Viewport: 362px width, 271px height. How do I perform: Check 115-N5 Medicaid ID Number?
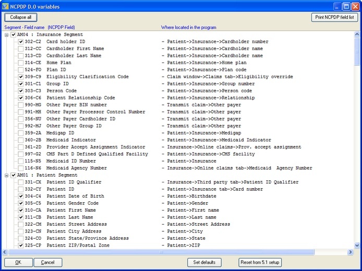21,161
